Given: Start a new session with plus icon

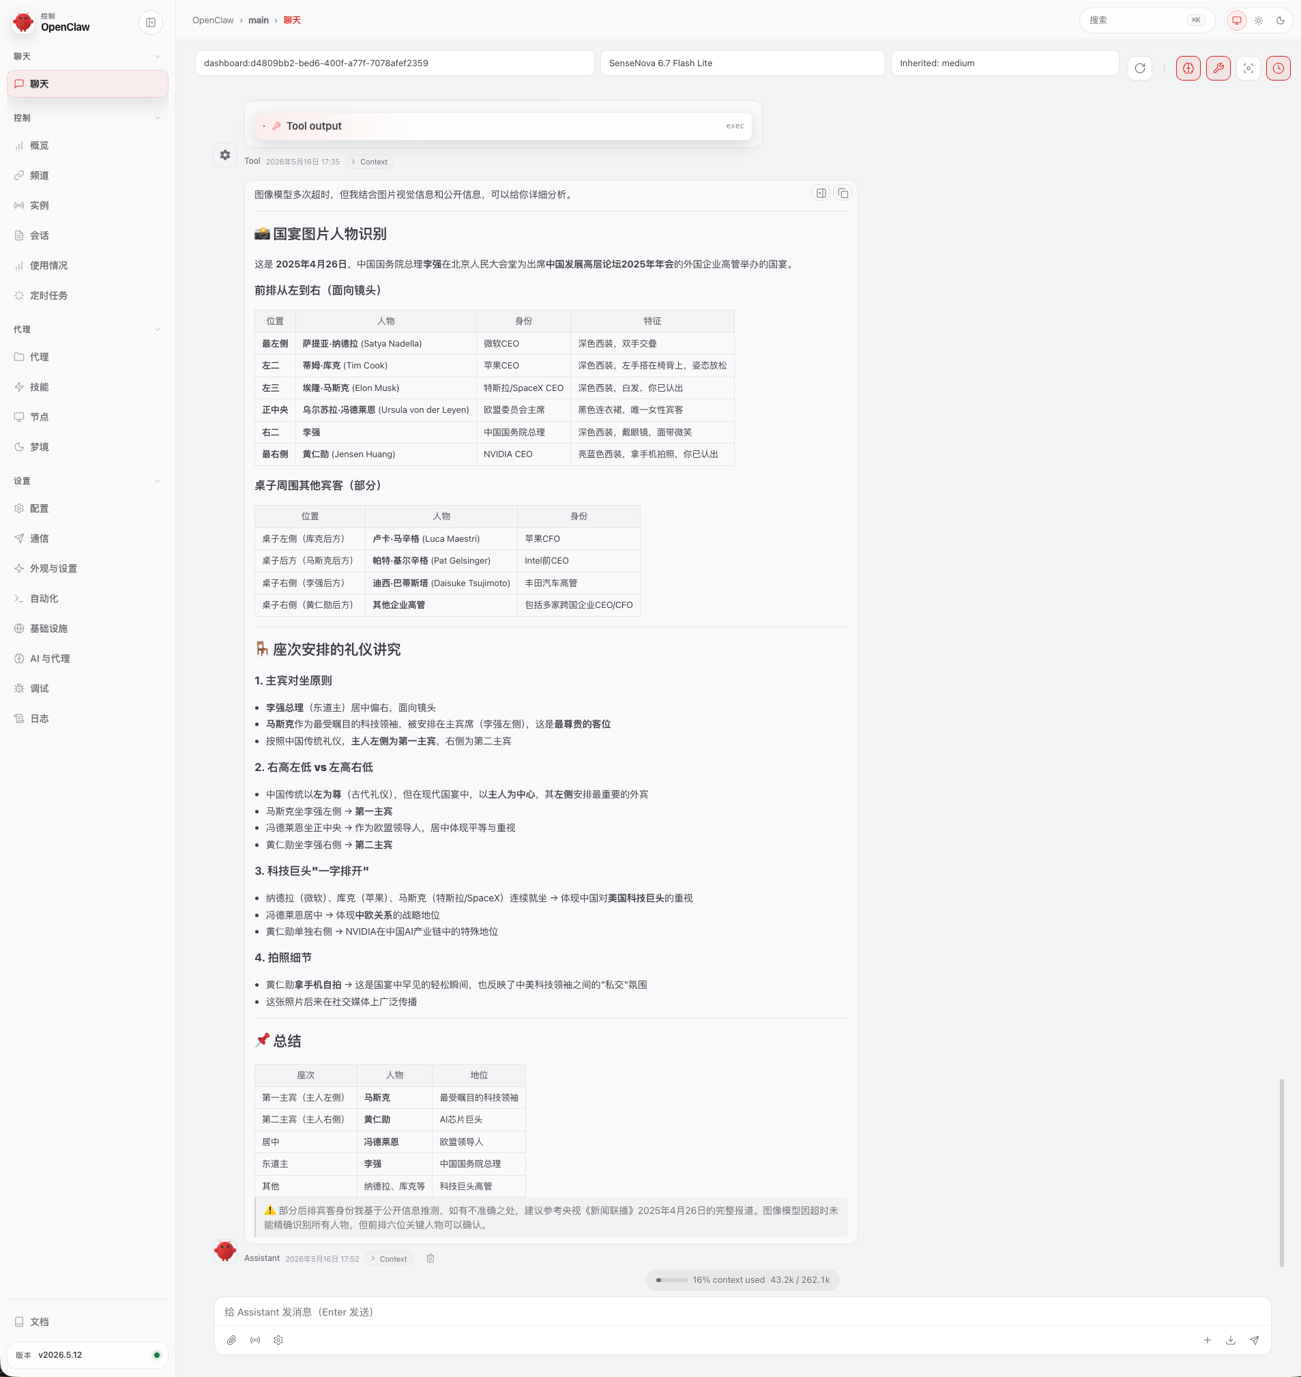Looking at the screenshot, I should pos(1208,1340).
